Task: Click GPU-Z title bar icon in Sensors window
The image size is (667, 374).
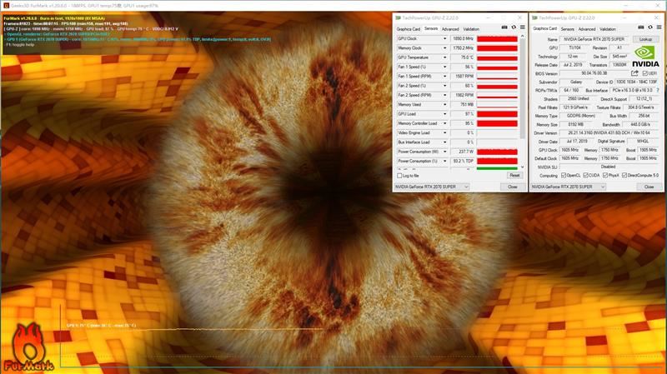Action: point(399,17)
